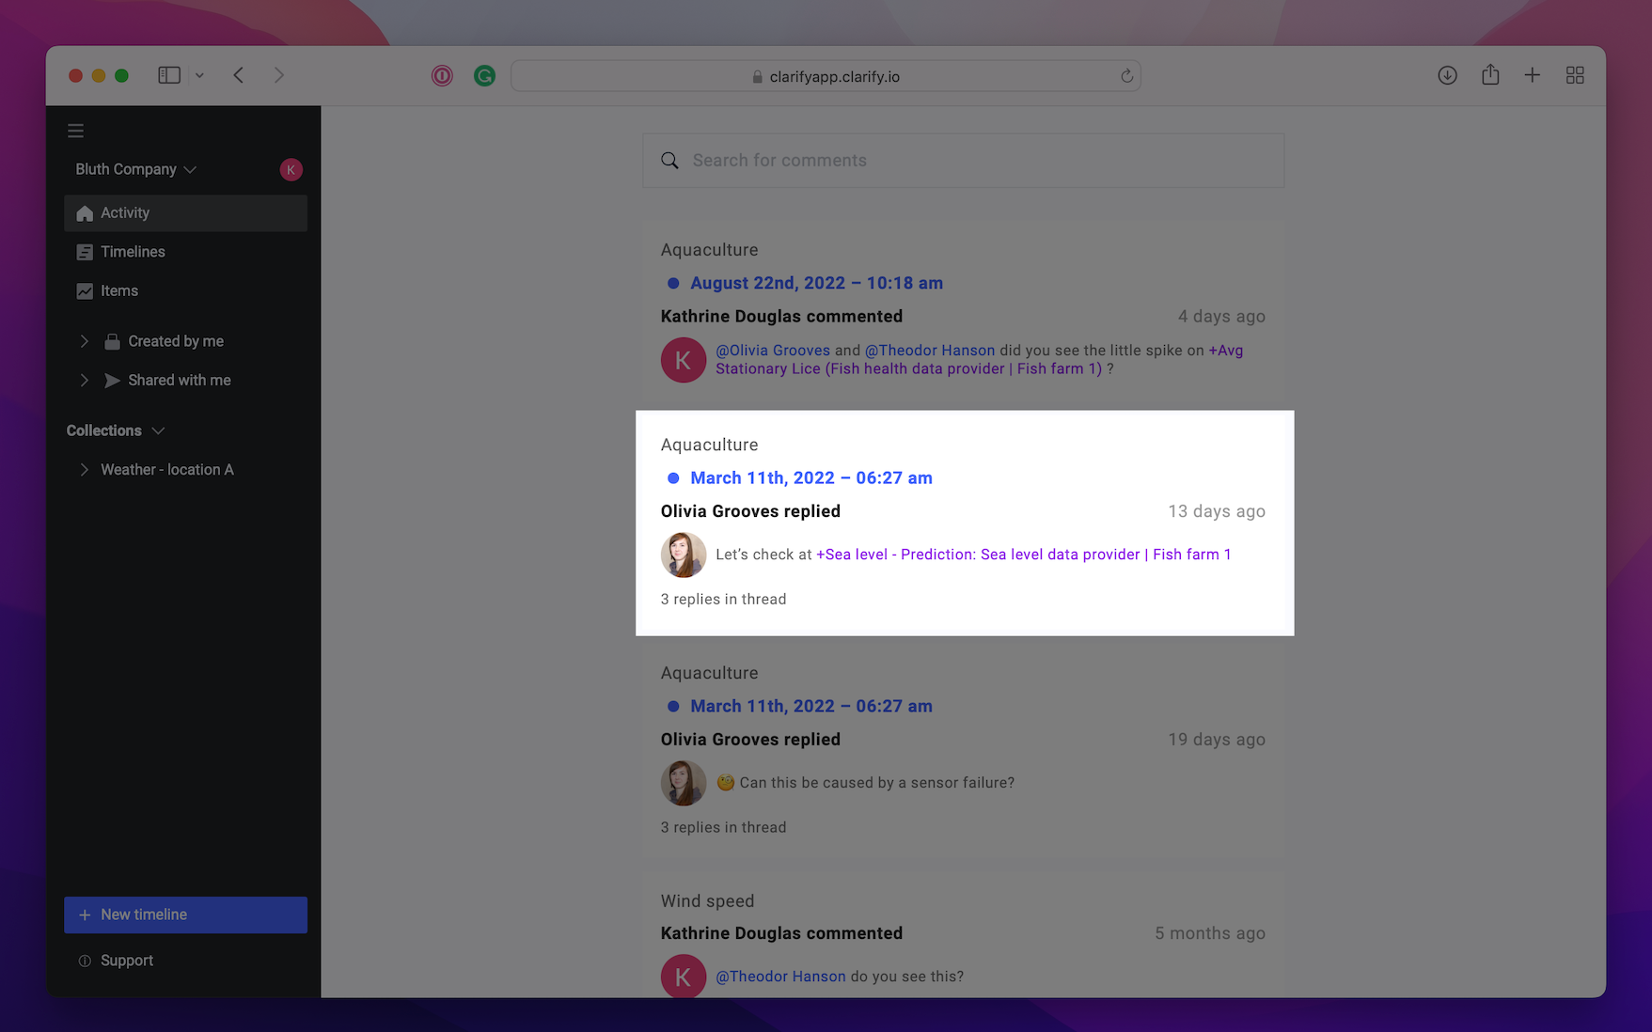1652x1032 pixels.
Task: Open the August 22nd, 2022 timestamp link
Action: (x=816, y=283)
